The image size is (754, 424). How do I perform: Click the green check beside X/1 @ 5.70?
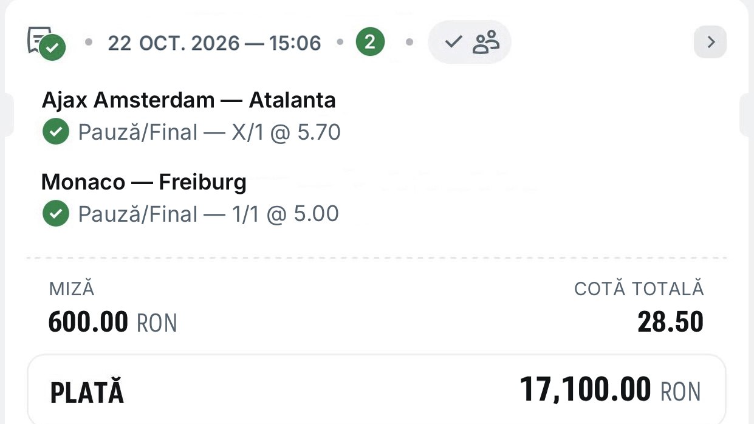point(56,132)
